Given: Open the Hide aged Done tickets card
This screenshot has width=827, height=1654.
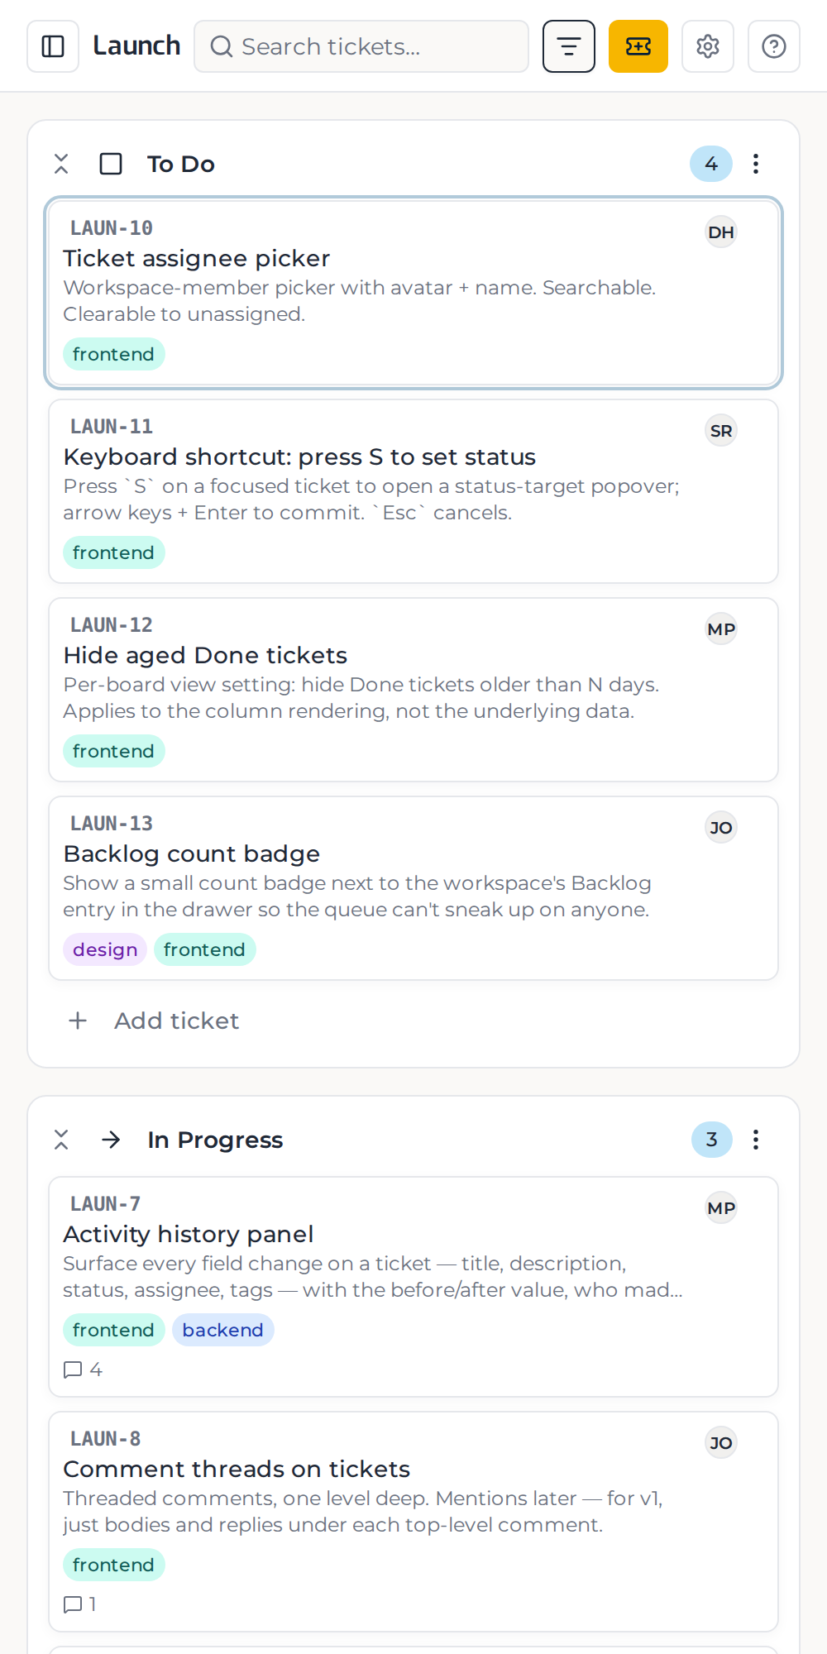Looking at the screenshot, I should pyautogui.click(x=413, y=690).
